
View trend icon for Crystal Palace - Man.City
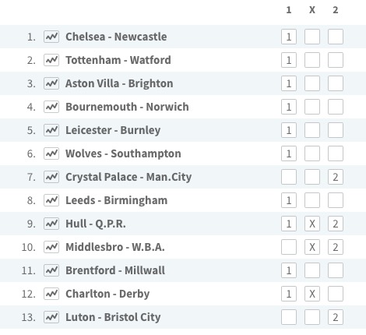[x=51, y=177]
